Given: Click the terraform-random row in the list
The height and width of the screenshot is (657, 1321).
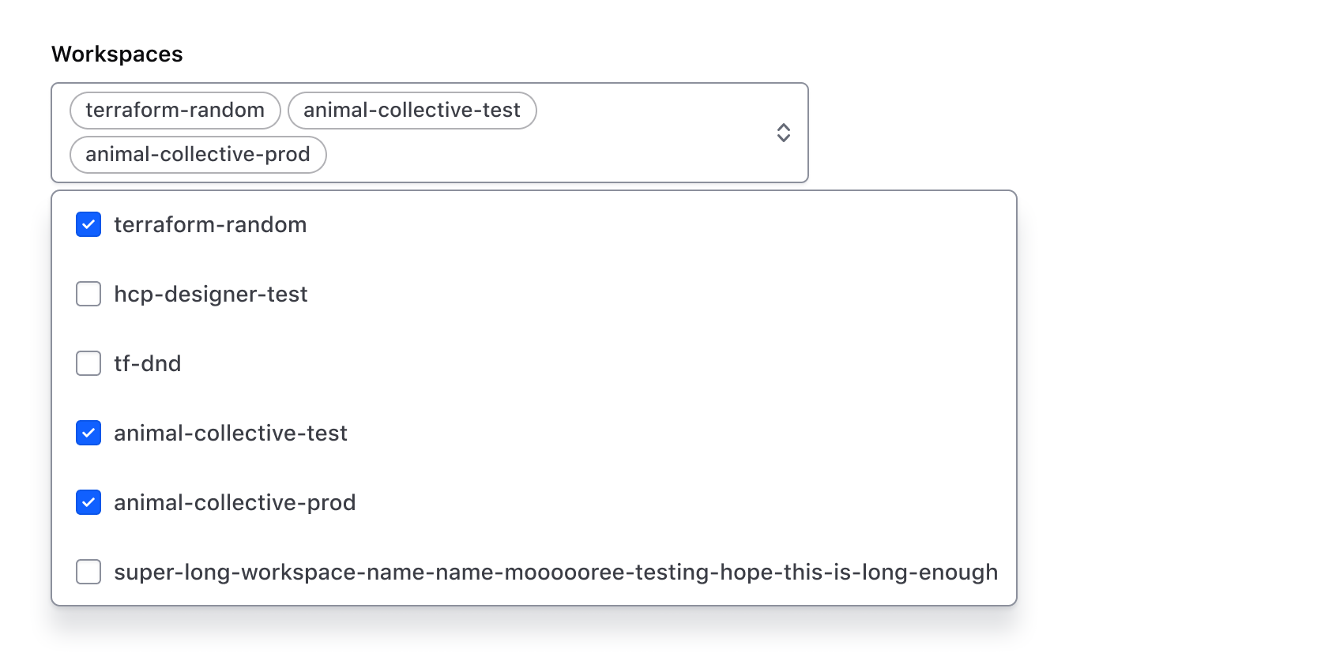Looking at the screenshot, I should (210, 224).
